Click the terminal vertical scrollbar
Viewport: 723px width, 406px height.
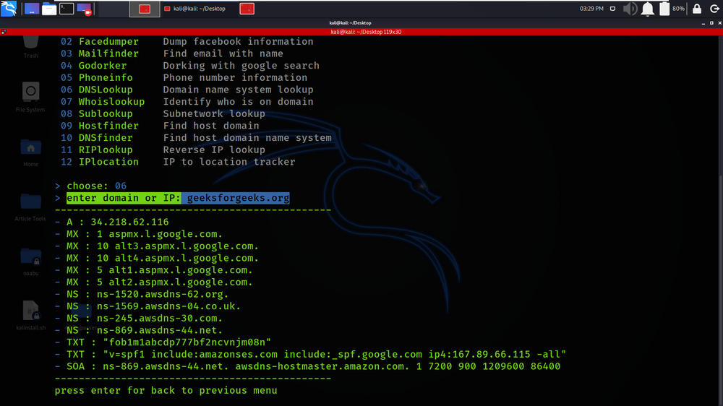pos(720,220)
